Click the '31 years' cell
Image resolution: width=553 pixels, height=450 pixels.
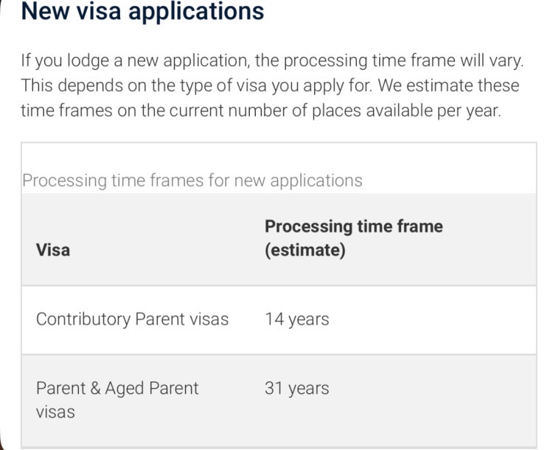(297, 388)
